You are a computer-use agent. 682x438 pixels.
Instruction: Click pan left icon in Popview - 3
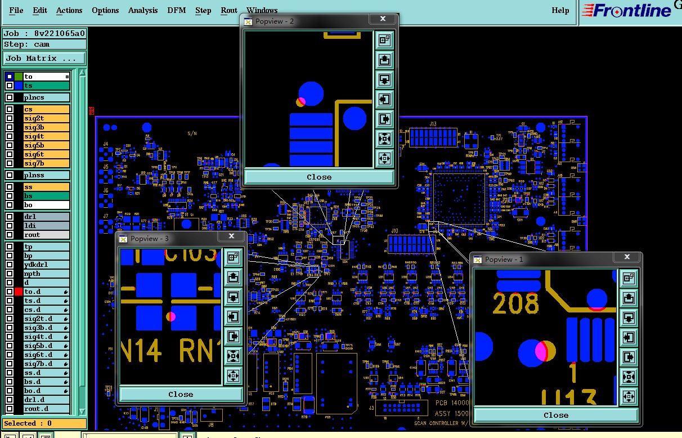[x=232, y=316]
